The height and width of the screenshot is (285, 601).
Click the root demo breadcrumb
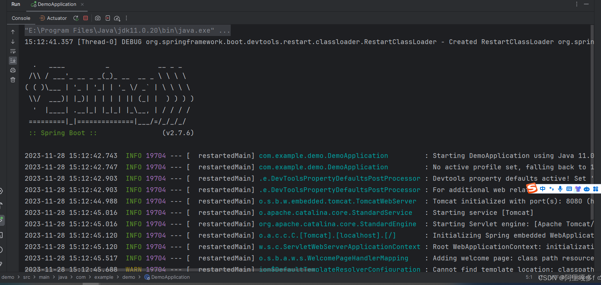(x=8, y=277)
